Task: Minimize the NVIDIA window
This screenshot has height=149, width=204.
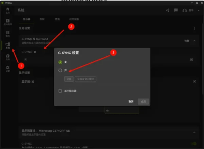Action: [192, 3]
